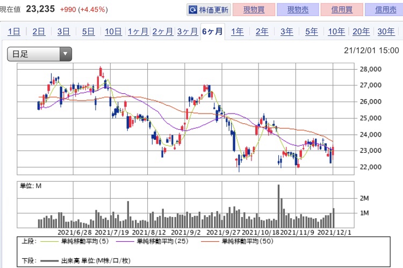
Task: Switch chart to 3年 range
Action: tap(287, 32)
